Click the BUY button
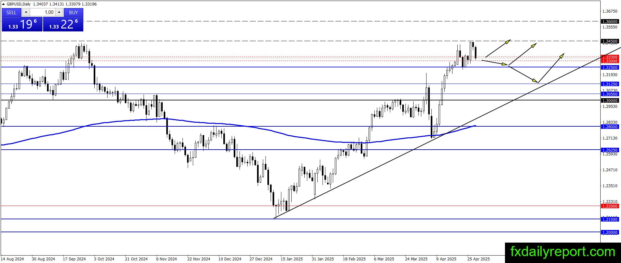 (74, 12)
